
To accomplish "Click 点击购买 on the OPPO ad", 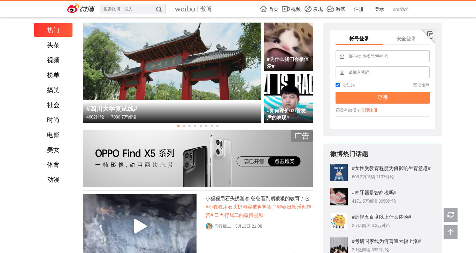I will pyautogui.click(x=284, y=161).
